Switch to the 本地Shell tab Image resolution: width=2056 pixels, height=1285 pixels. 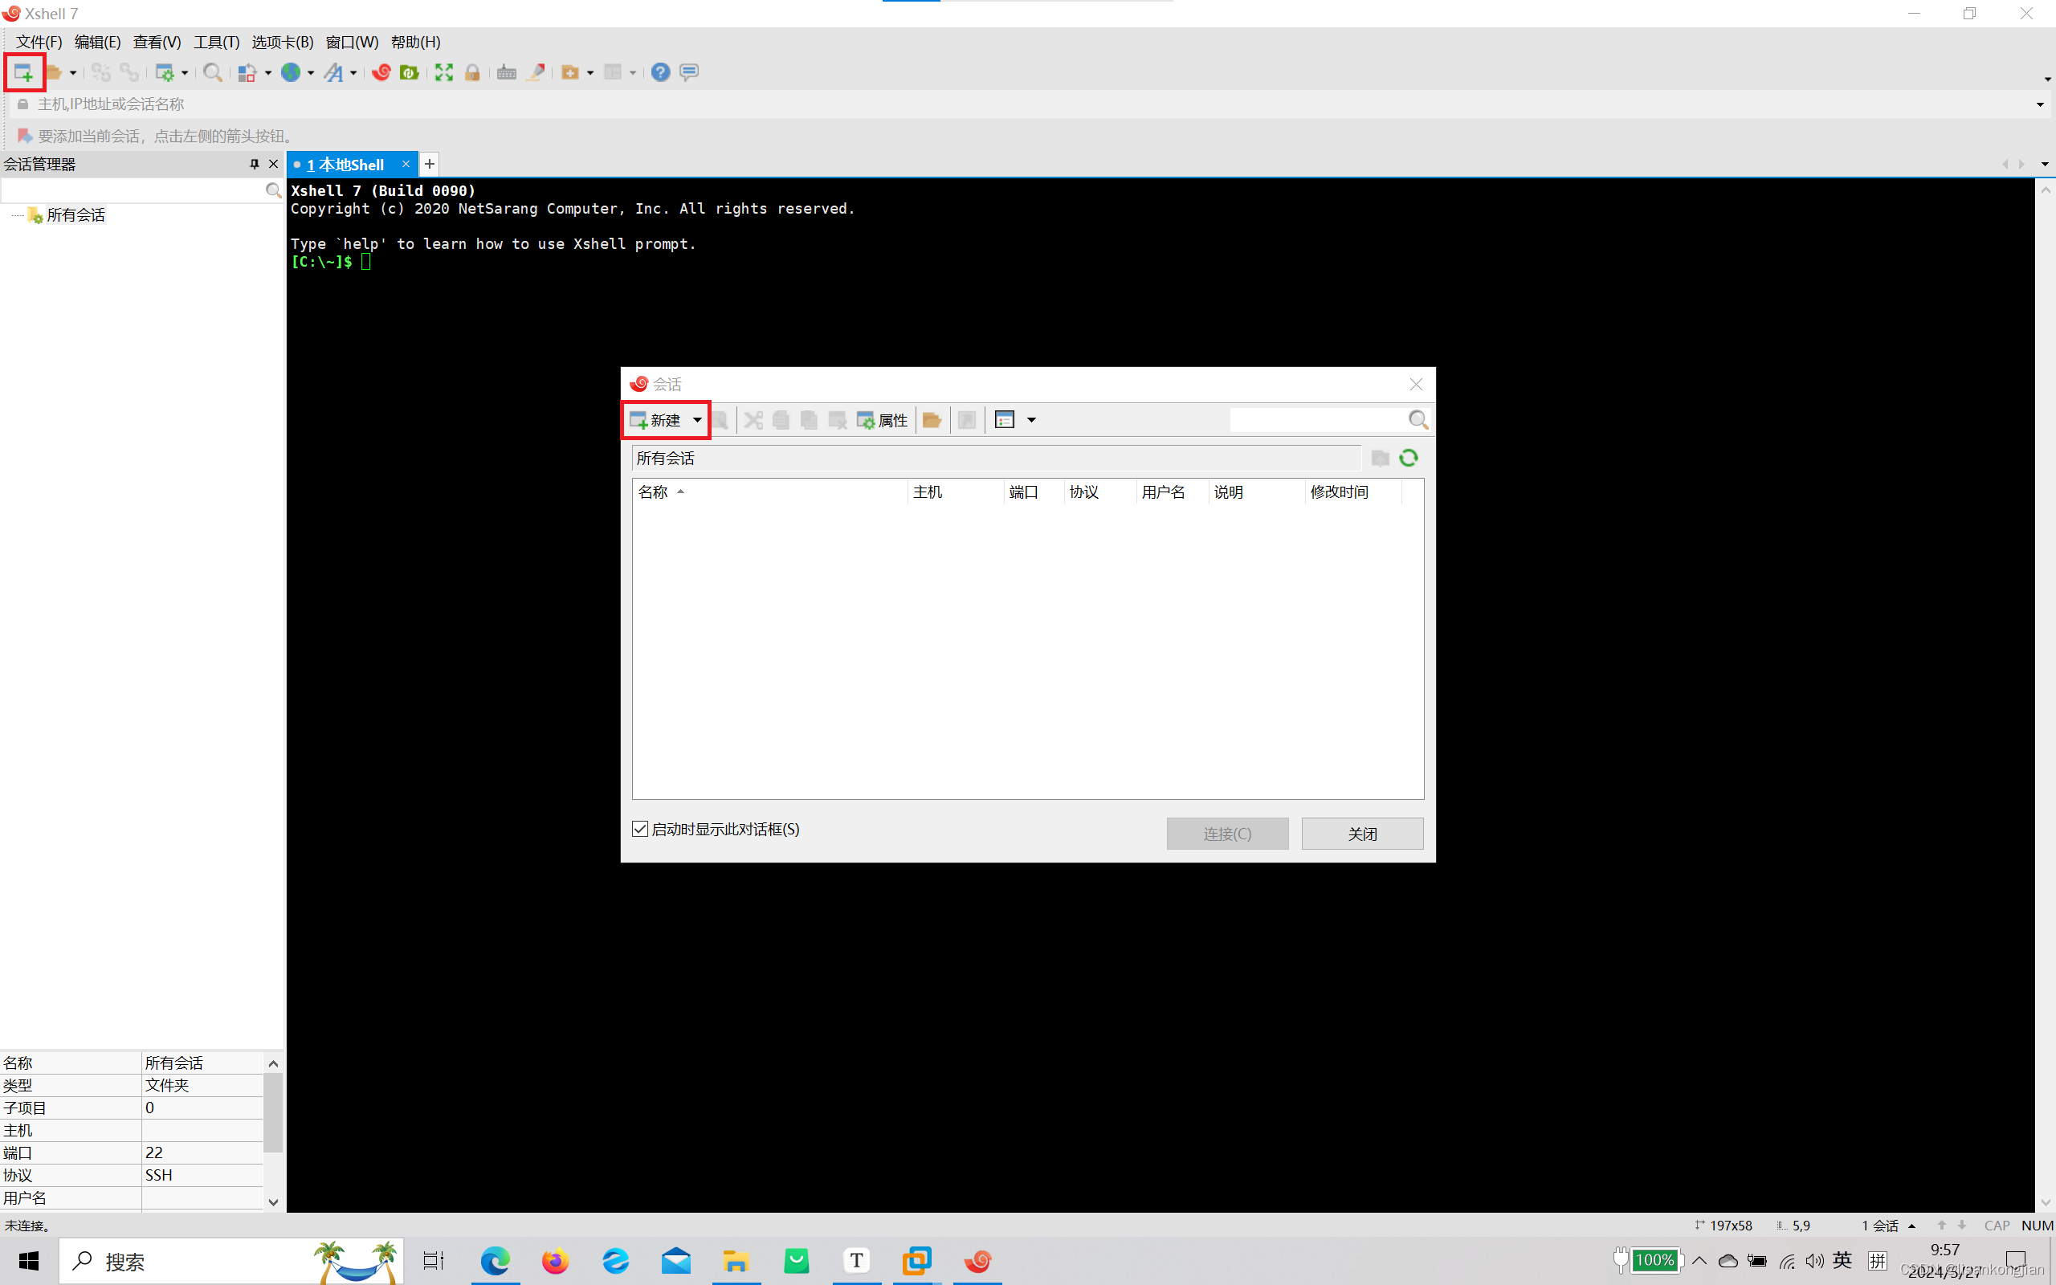[346, 164]
